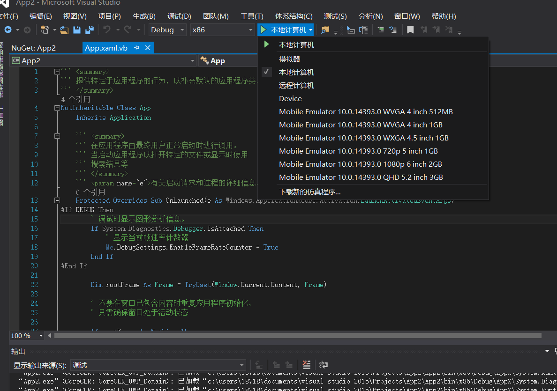The height and width of the screenshot is (391, 557).
Task: Select the checked 本地计算机 target option
Action: click(x=374, y=73)
